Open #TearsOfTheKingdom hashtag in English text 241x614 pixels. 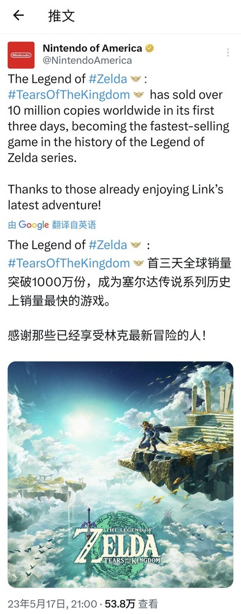click(69, 95)
